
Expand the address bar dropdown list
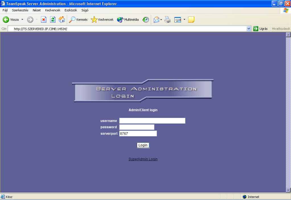point(249,29)
